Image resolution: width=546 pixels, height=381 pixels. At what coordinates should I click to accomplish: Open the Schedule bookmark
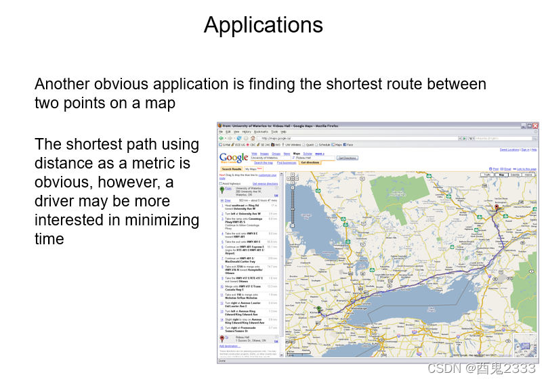pos(322,145)
